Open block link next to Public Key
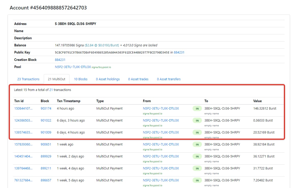The width and height of the screenshot is (294, 188). point(179,52)
